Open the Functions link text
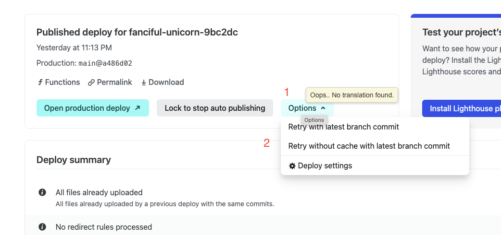501x235 pixels. pos(63,82)
